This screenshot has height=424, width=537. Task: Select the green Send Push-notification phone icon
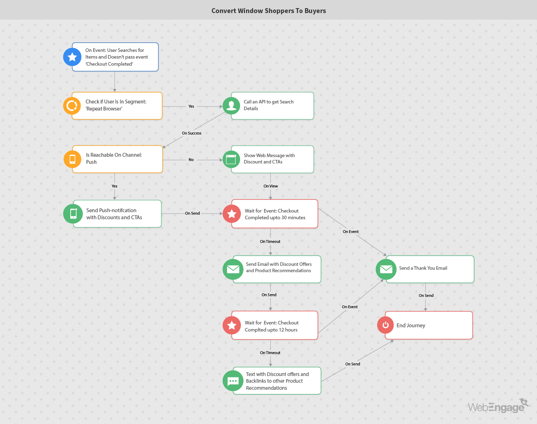(x=73, y=214)
